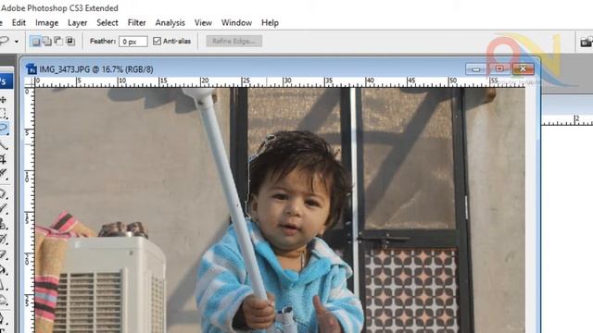Open the Help menu
The image size is (593, 333).
[270, 22]
